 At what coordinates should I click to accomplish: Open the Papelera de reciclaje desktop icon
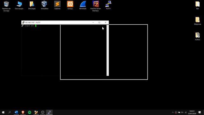(x=6, y=6)
